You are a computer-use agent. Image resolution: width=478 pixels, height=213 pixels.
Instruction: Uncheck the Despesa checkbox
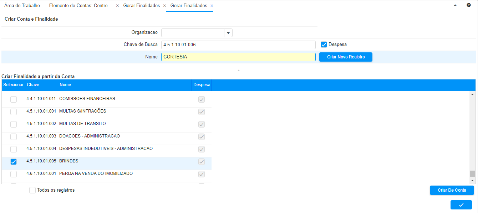click(324, 45)
